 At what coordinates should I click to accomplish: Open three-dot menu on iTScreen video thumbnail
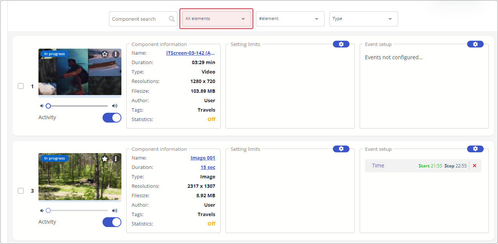point(116,54)
